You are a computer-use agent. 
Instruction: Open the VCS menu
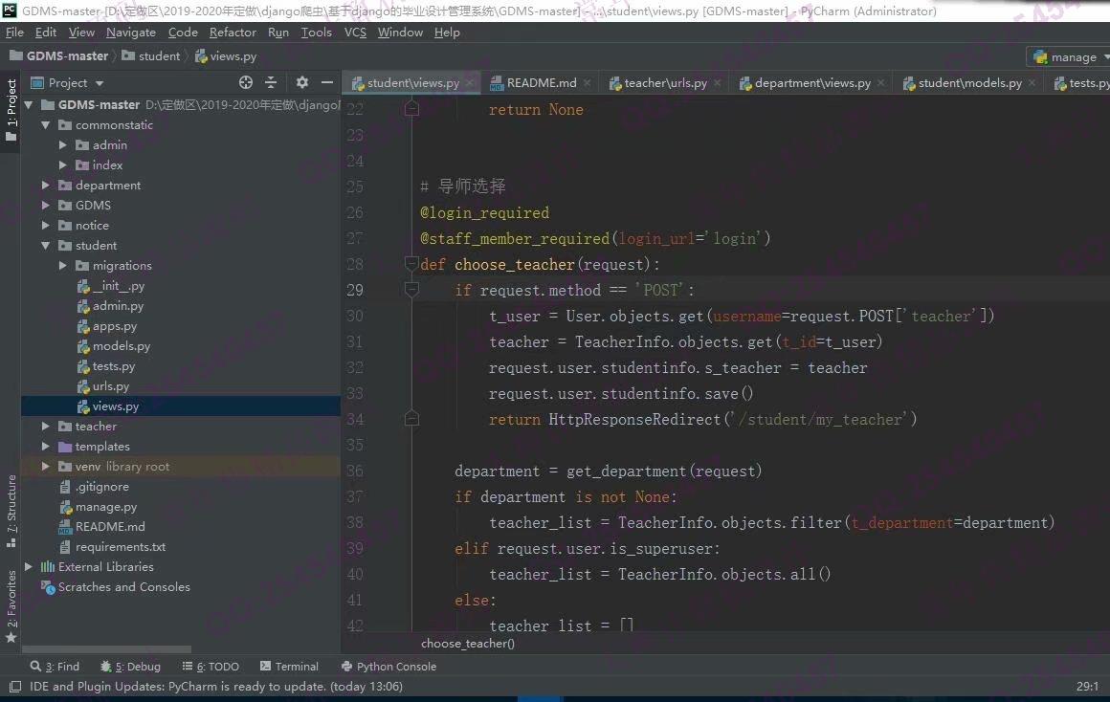click(355, 33)
